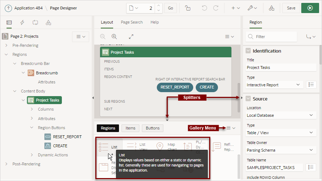Open the Gallery Menu icon
This screenshot has width=322, height=181.
click(231, 128)
